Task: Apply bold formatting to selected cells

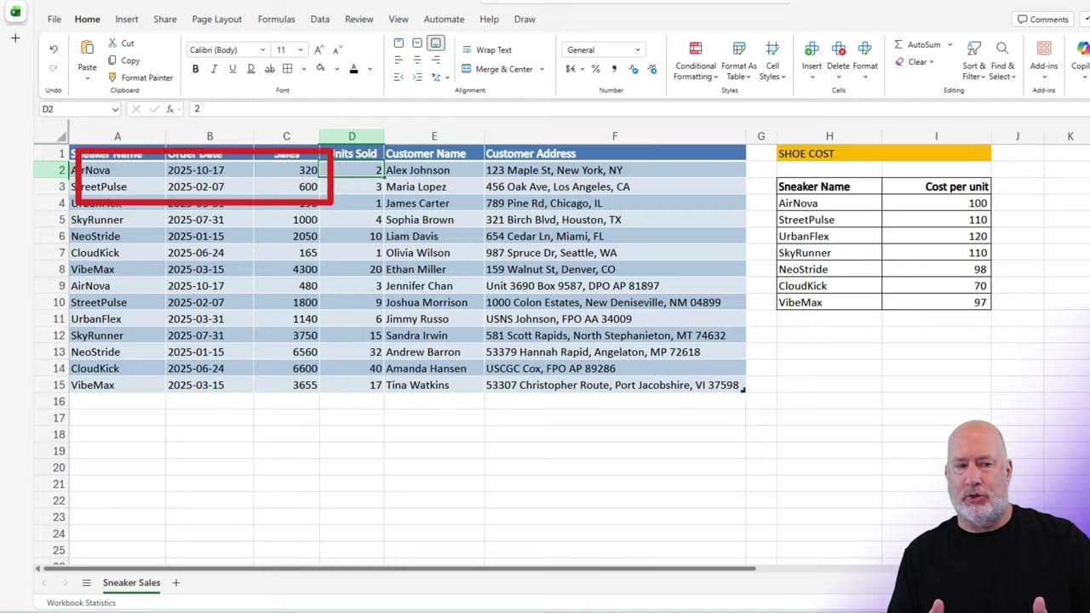Action: point(195,68)
